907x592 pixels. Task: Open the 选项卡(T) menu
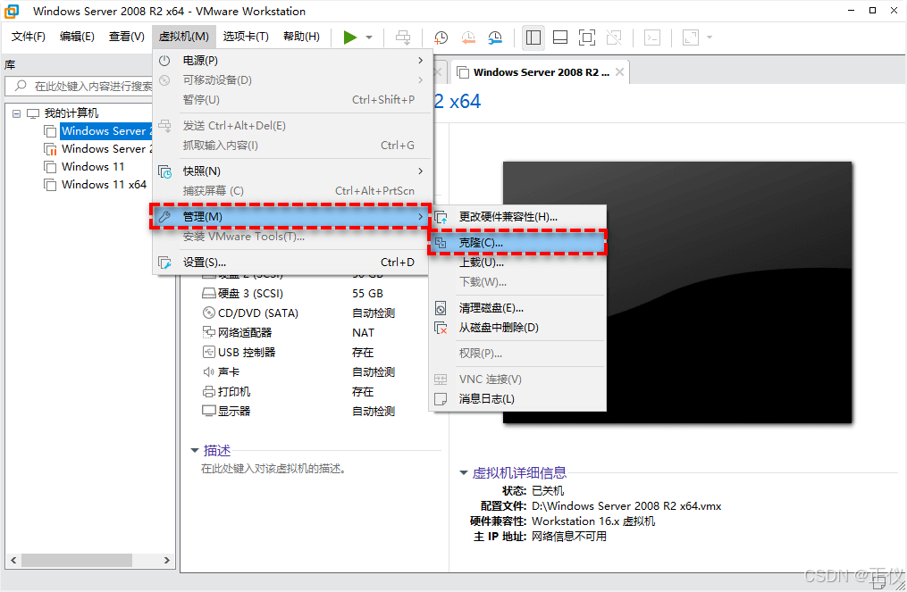click(246, 37)
